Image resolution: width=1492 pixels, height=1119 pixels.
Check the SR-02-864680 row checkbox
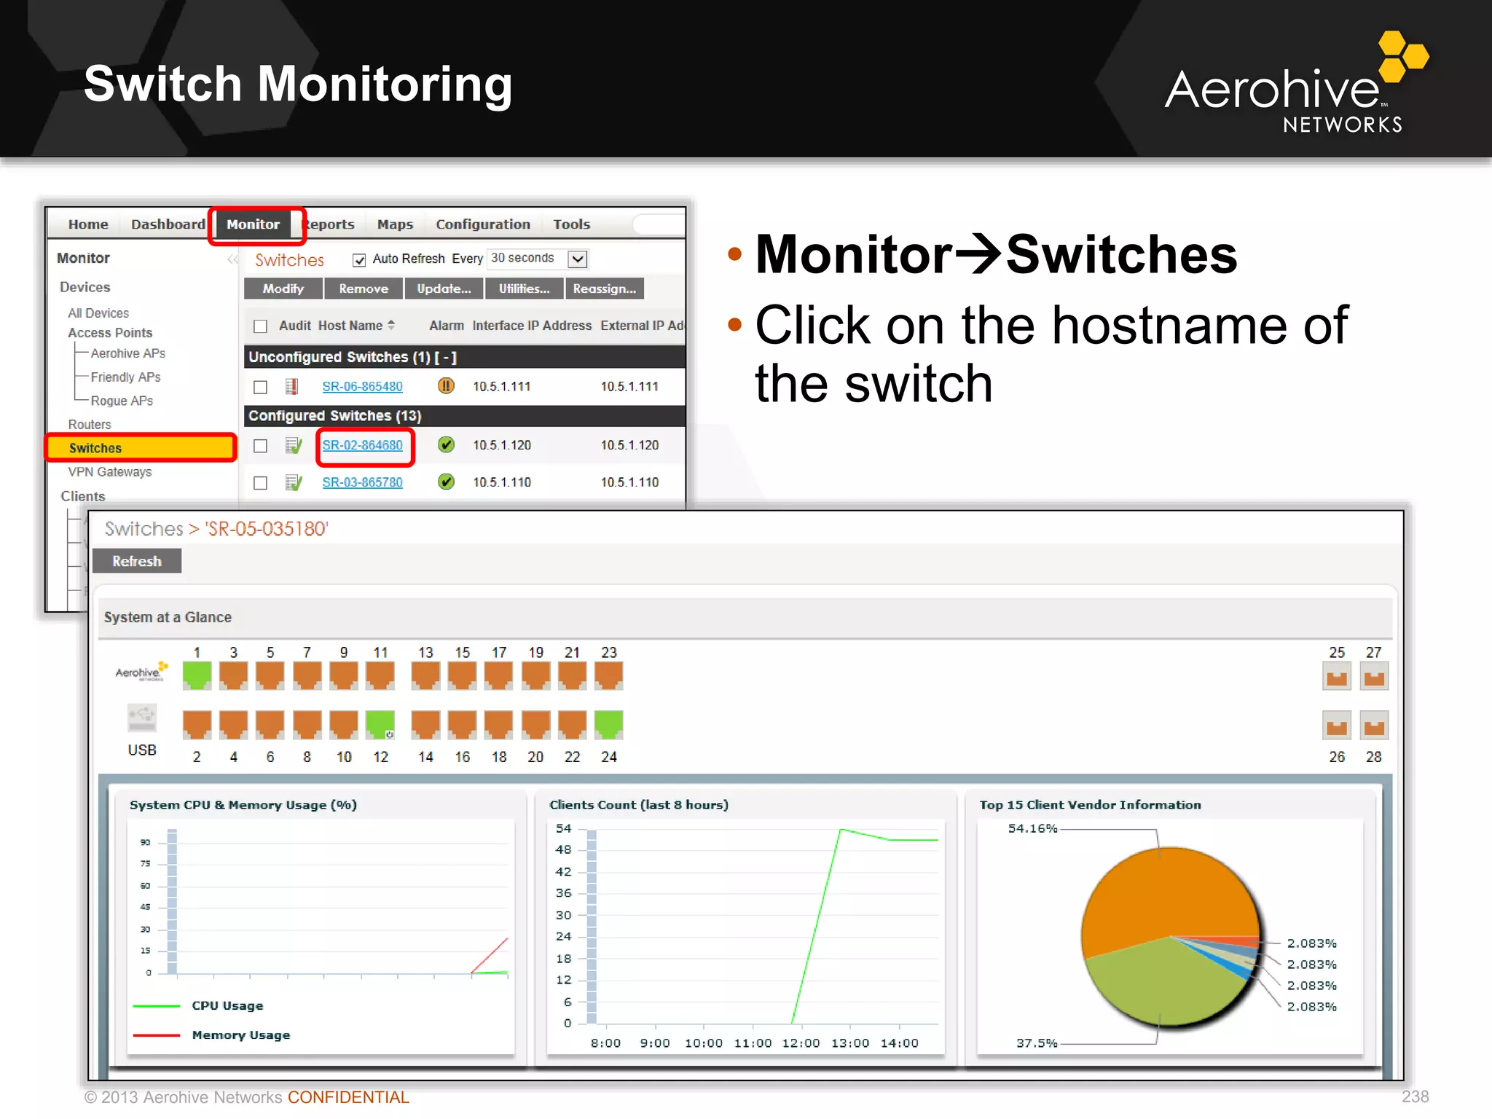point(260,446)
